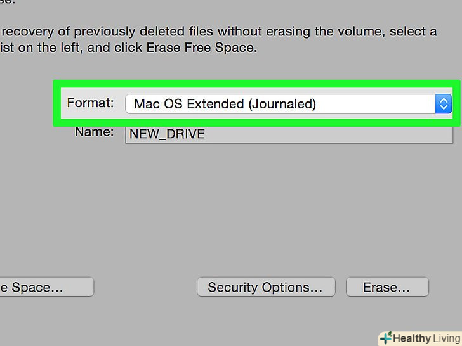Screen dimensions: 462x346
Task: Click the Healthy Living watermark text
Action: tap(419, 338)
